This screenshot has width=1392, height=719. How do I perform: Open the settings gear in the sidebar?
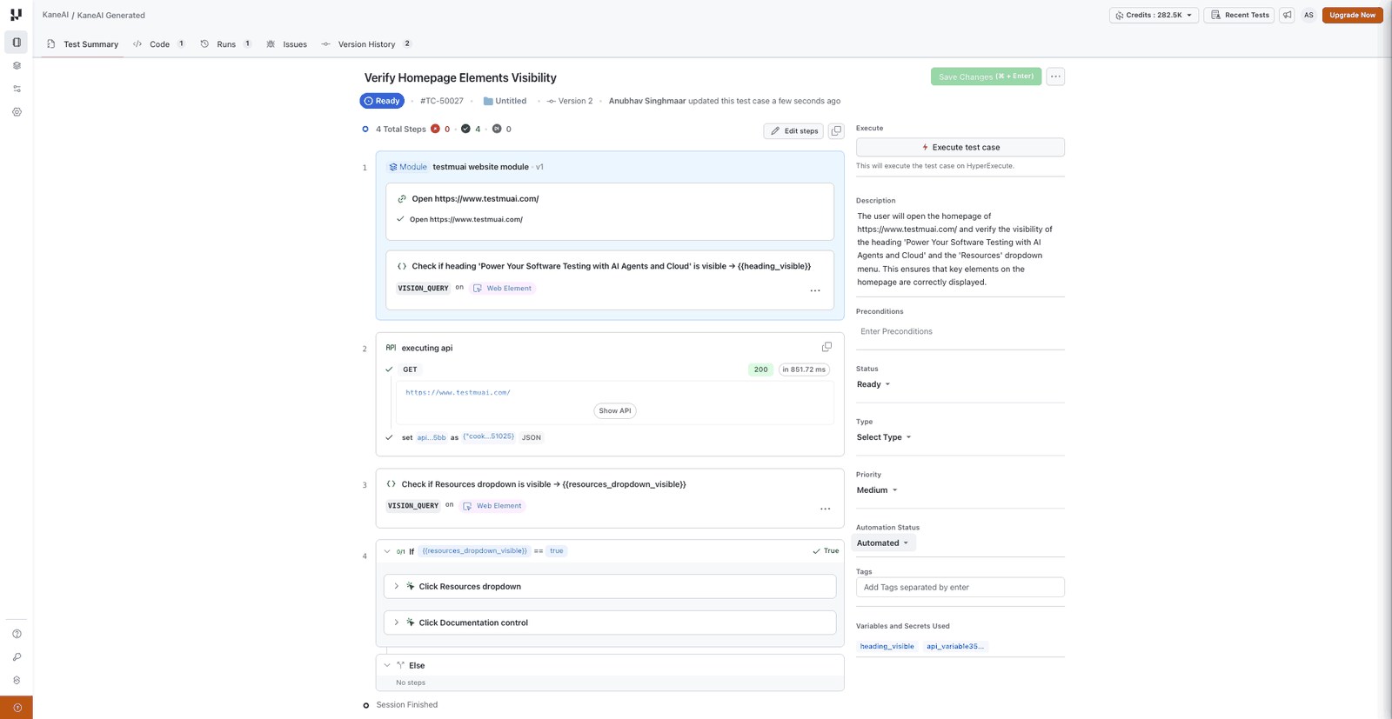17,112
